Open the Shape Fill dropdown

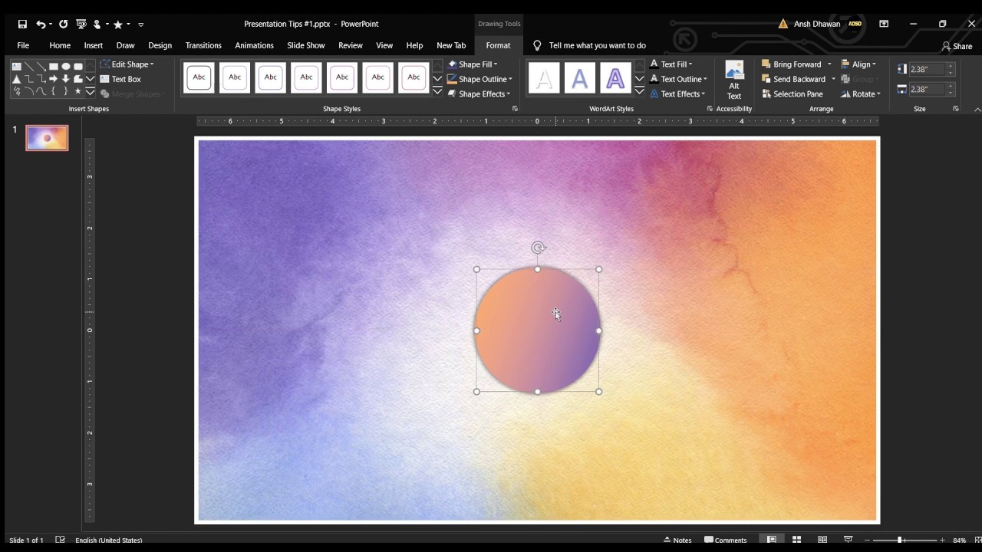pyautogui.click(x=473, y=64)
